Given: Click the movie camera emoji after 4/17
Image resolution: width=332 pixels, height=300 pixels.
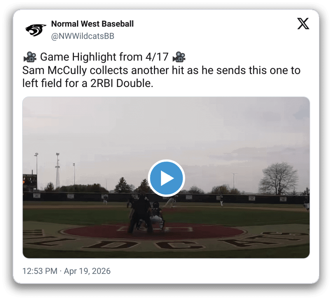Looking at the screenshot, I should point(179,57).
